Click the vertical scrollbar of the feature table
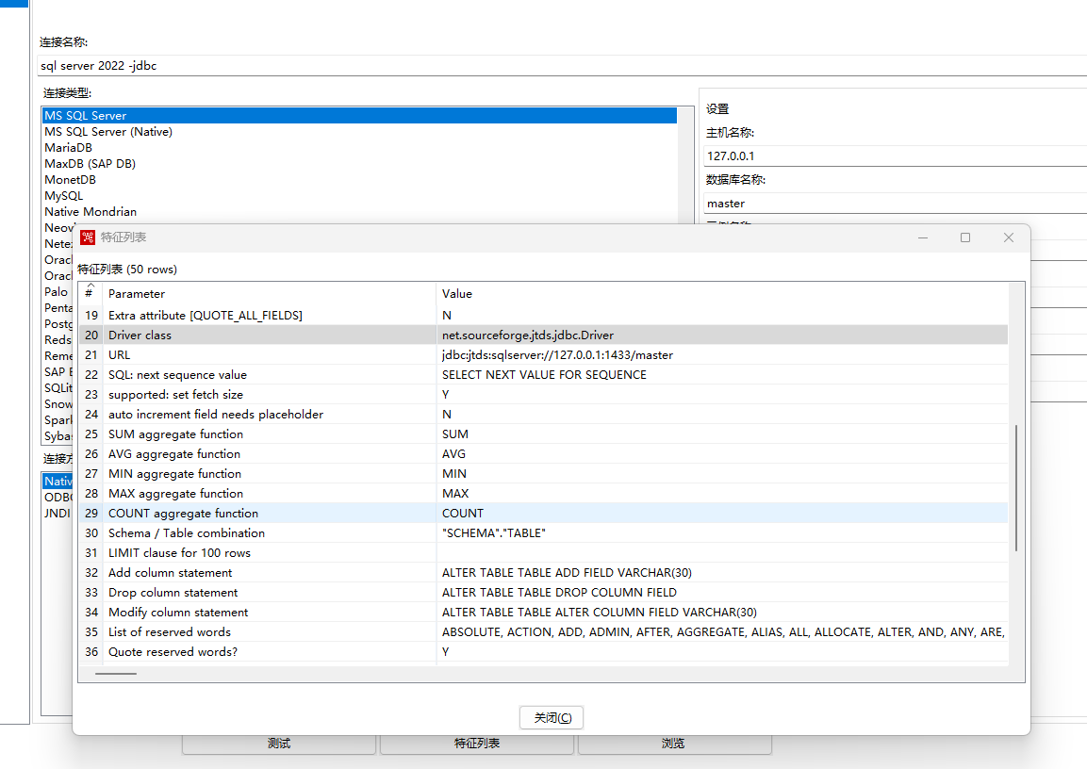1087x769 pixels. click(1016, 488)
